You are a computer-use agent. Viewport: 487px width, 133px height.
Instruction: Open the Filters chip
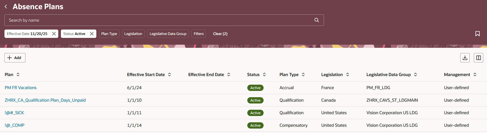click(x=198, y=34)
